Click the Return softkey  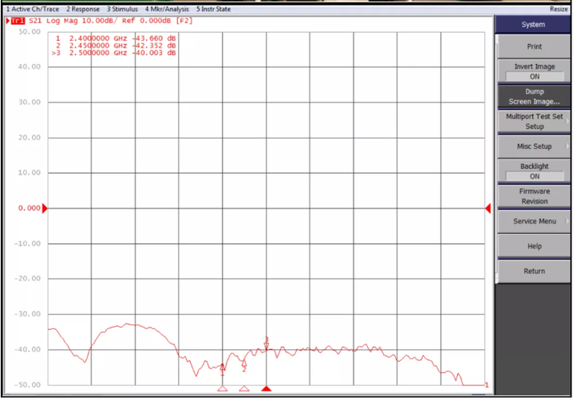point(534,271)
